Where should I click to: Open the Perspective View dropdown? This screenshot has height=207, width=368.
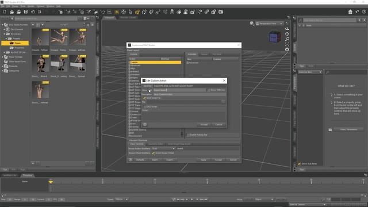269,24
